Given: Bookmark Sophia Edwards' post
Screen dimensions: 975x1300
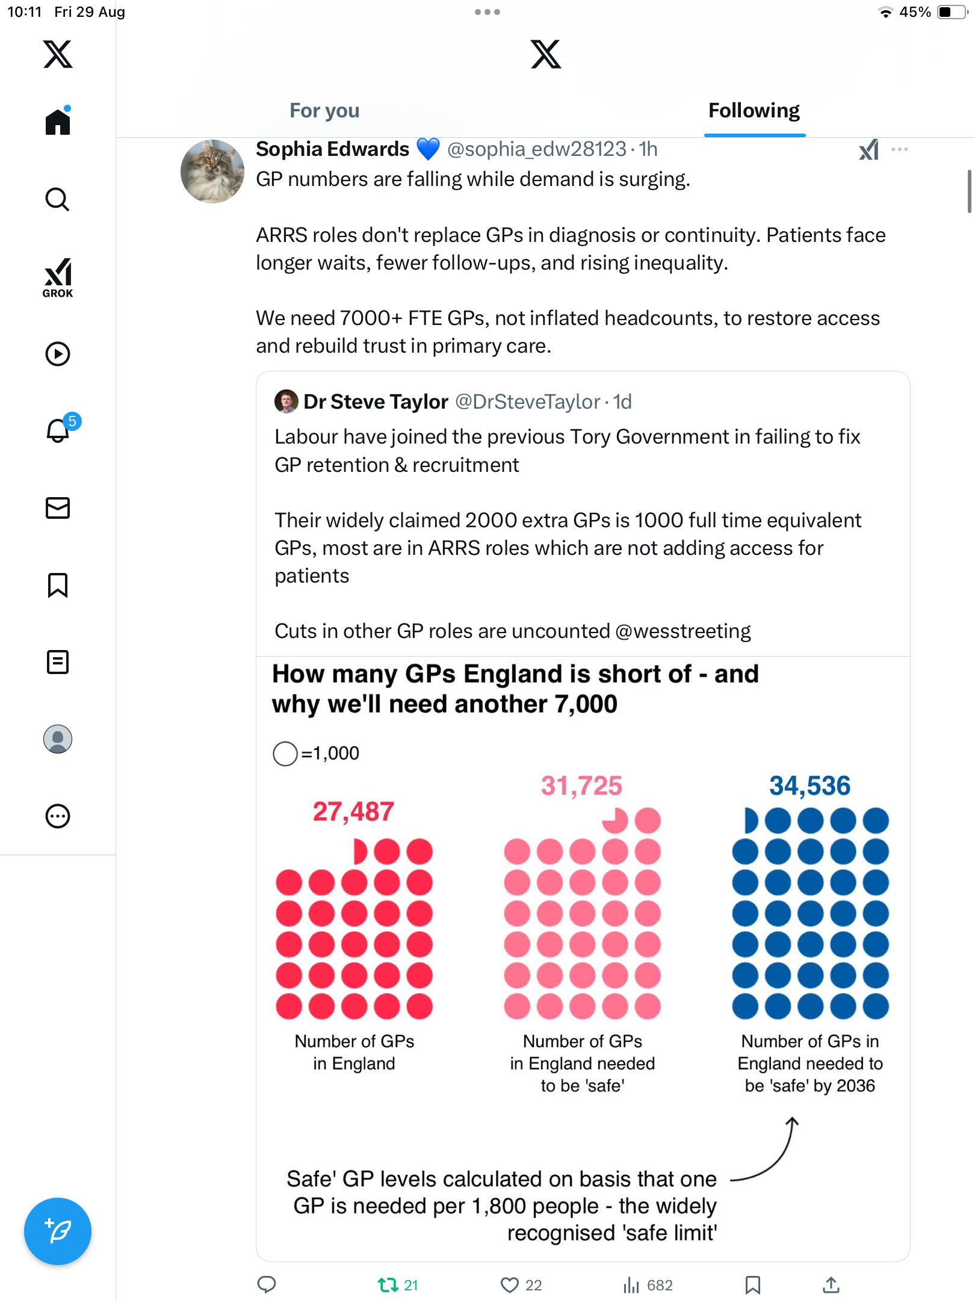Looking at the screenshot, I should (752, 1285).
